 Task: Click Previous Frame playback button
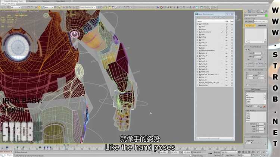(243, 152)
